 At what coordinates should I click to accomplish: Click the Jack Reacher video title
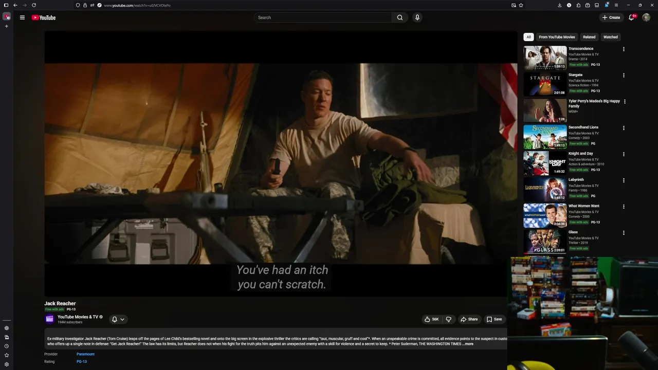point(60,304)
